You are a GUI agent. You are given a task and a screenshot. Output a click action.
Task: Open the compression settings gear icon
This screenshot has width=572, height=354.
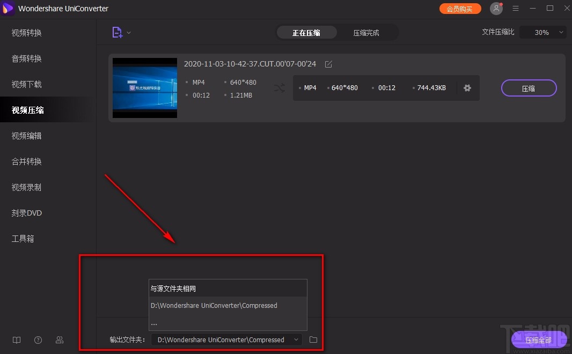point(467,87)
